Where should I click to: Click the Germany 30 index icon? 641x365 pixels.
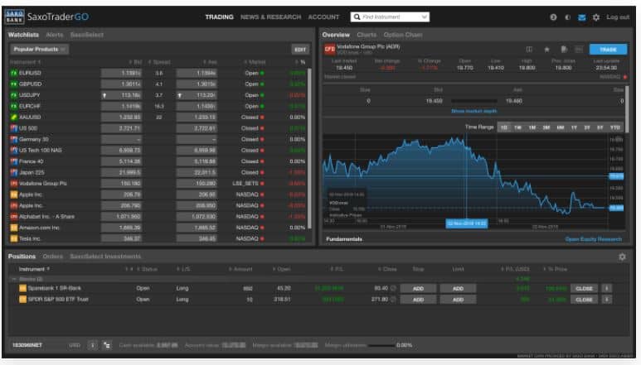pos(14,139)
